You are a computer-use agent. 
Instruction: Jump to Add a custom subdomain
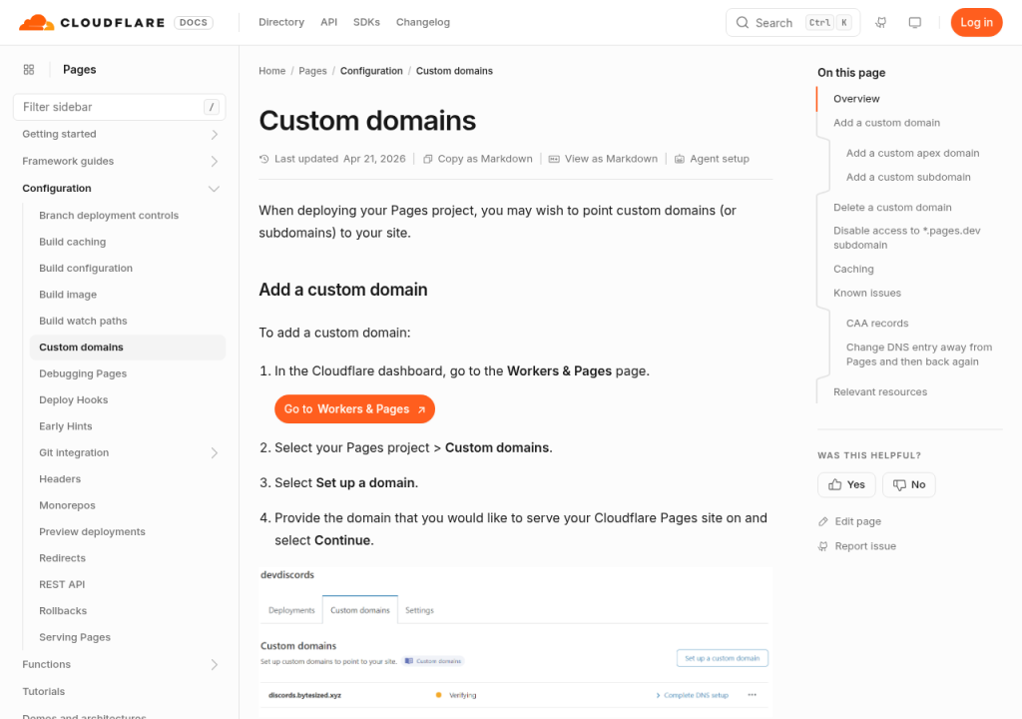(908, 178)
